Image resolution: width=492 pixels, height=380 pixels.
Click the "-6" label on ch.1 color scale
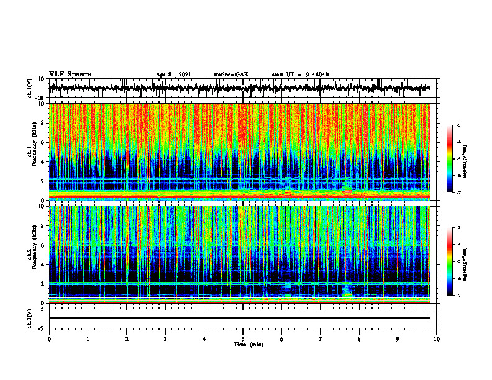[x=458, y=176]
